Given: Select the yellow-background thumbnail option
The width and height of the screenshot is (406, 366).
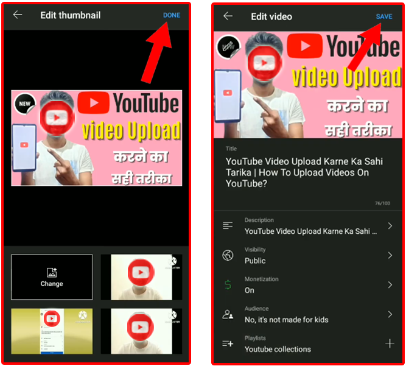Looking at the screenshot, I should pyautogui.click(x=52, y=331).
